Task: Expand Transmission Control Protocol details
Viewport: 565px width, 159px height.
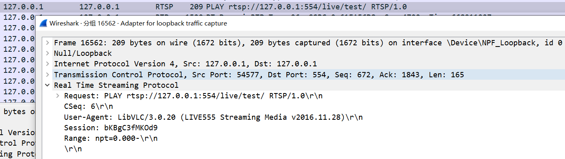Action: point(48,75)
